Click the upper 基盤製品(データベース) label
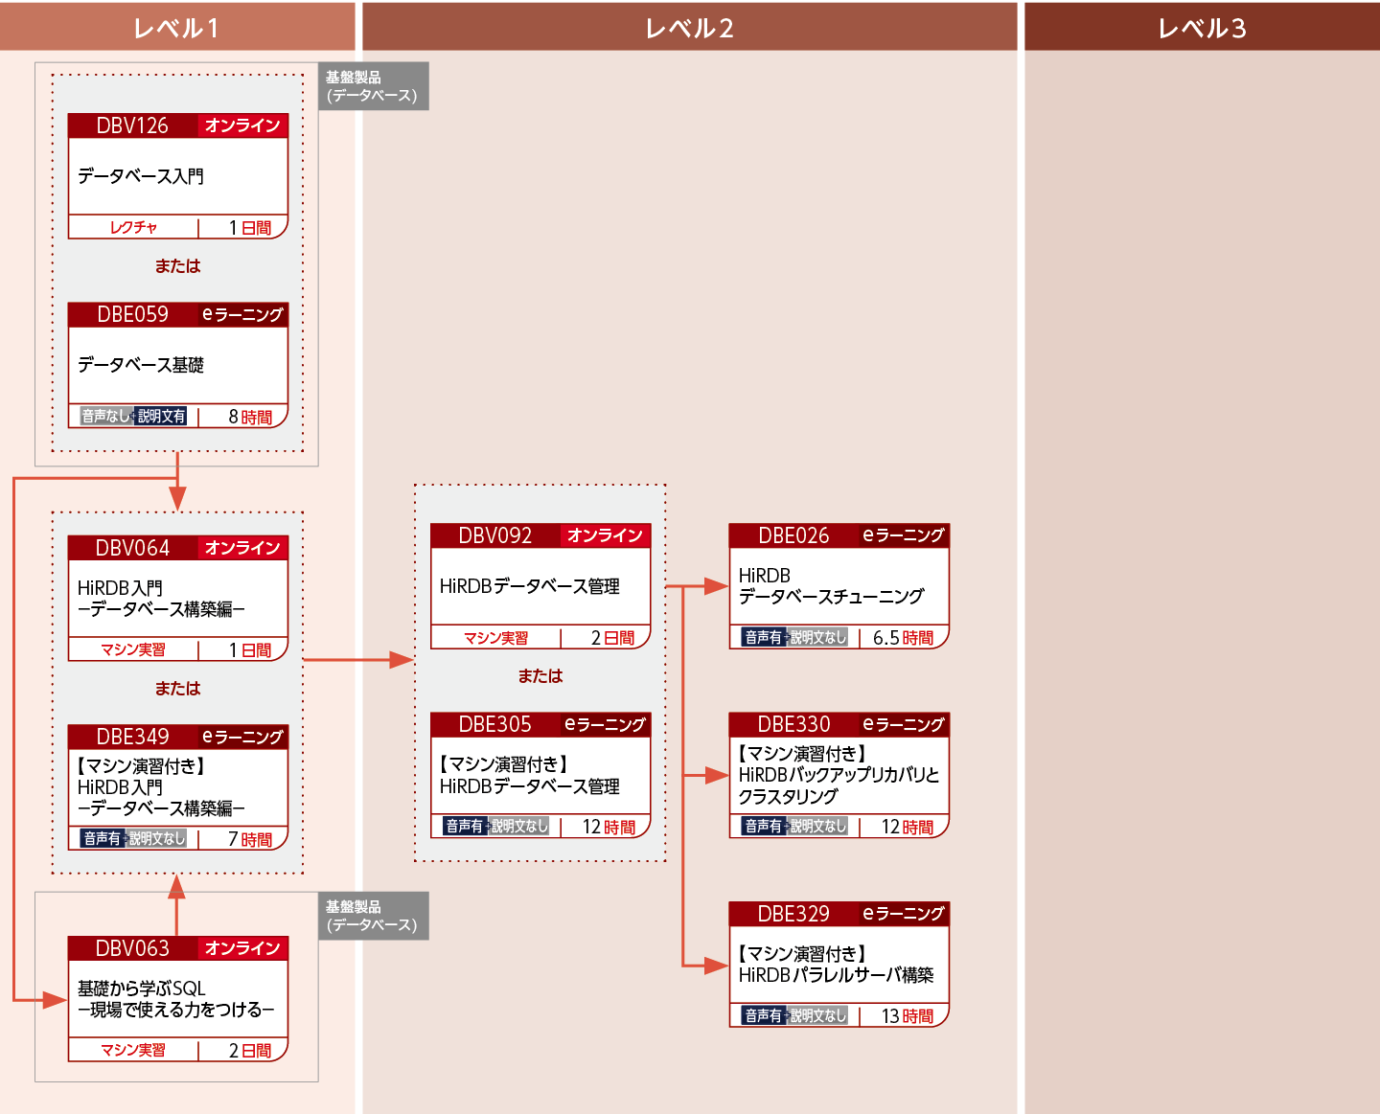1380x1114 pixels. [373, 86]
